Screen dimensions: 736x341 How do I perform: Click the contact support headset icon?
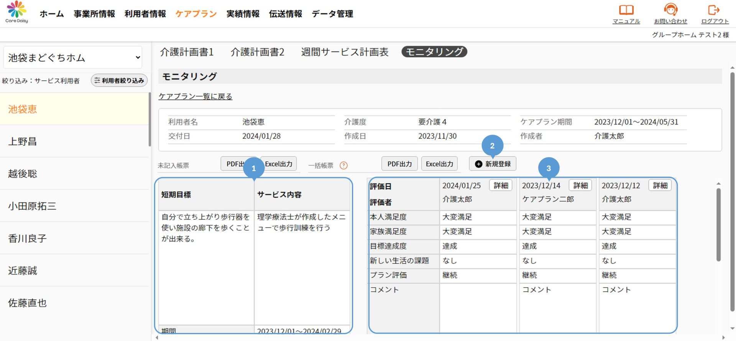pyautogui.click(x=670, y=10)
